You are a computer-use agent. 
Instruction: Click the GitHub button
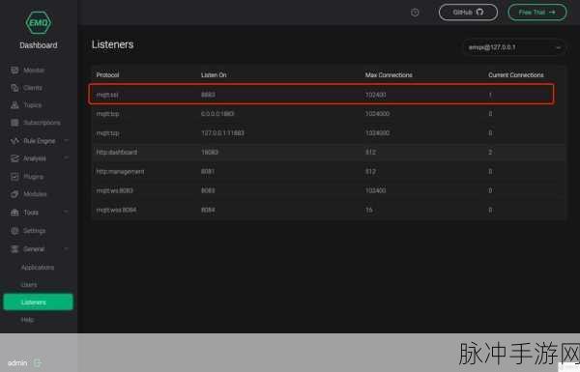(468, 13)
